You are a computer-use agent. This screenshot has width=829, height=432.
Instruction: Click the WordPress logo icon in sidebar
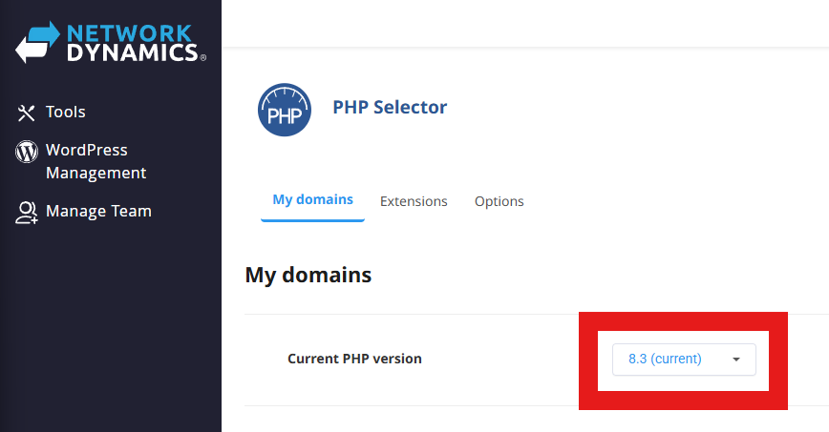coord(27,152)
